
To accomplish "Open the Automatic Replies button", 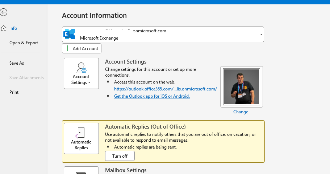I will (x=81, y=138).
